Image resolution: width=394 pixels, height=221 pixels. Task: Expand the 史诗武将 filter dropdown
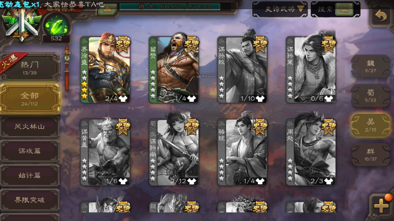pos(280,9)
